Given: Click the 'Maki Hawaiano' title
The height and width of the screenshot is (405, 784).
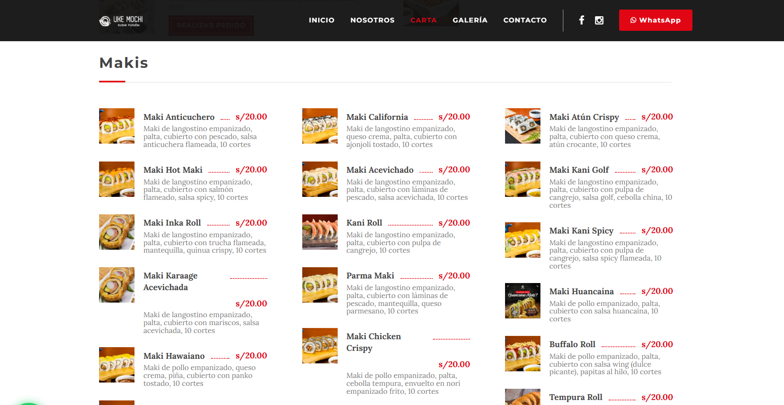Looking at the screenshot, I should click(174, 356).
